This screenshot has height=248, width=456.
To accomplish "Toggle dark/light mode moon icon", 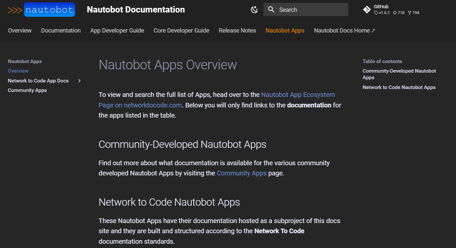I will pos(254,10).
